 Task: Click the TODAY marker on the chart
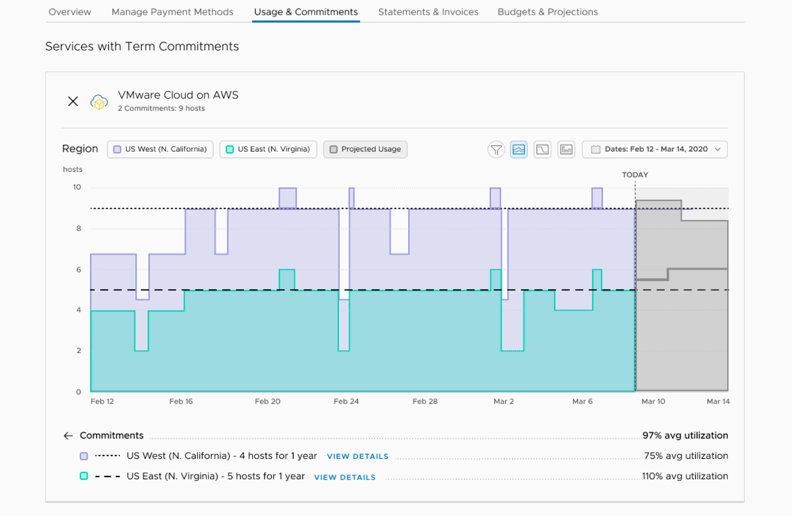(635, 175)
